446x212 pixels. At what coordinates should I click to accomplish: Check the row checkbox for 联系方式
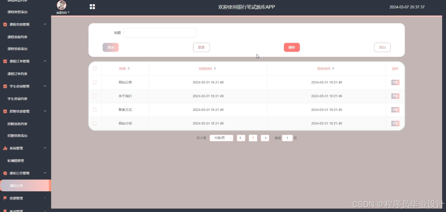(95, 109)
